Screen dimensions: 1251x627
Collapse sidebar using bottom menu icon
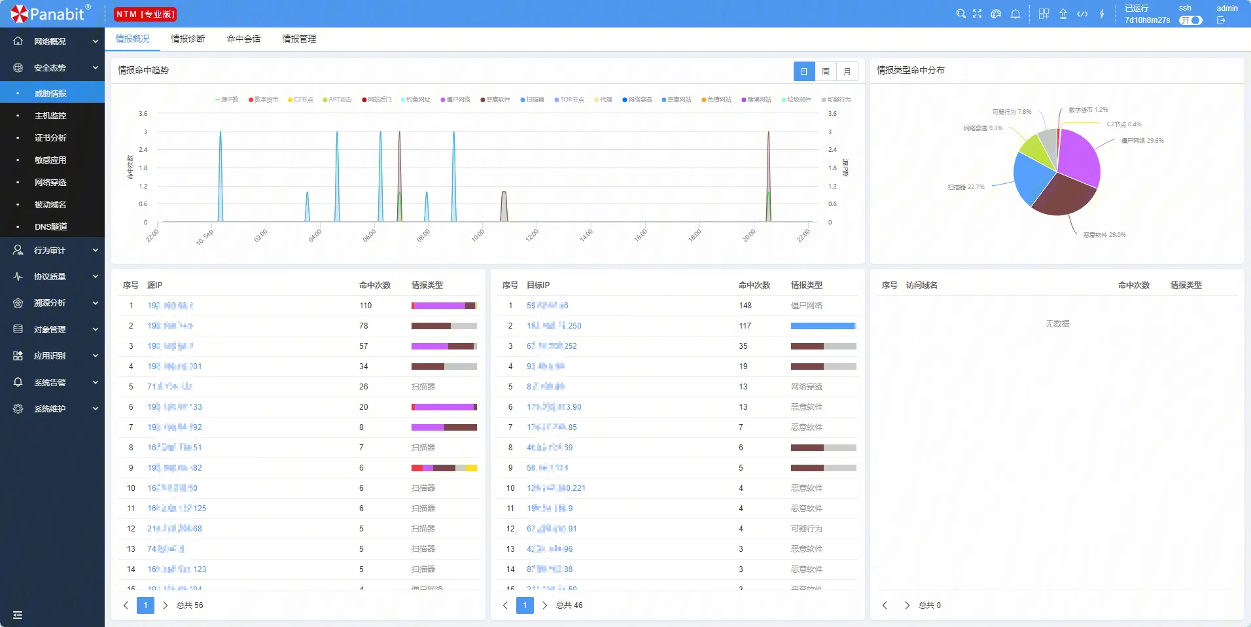click(x=18, y=615)
